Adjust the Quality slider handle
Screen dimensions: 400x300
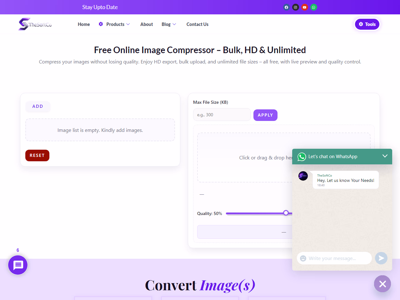pos(286,213)
